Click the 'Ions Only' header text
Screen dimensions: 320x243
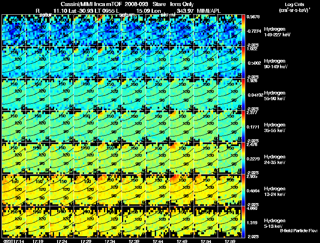coord(182,4)
